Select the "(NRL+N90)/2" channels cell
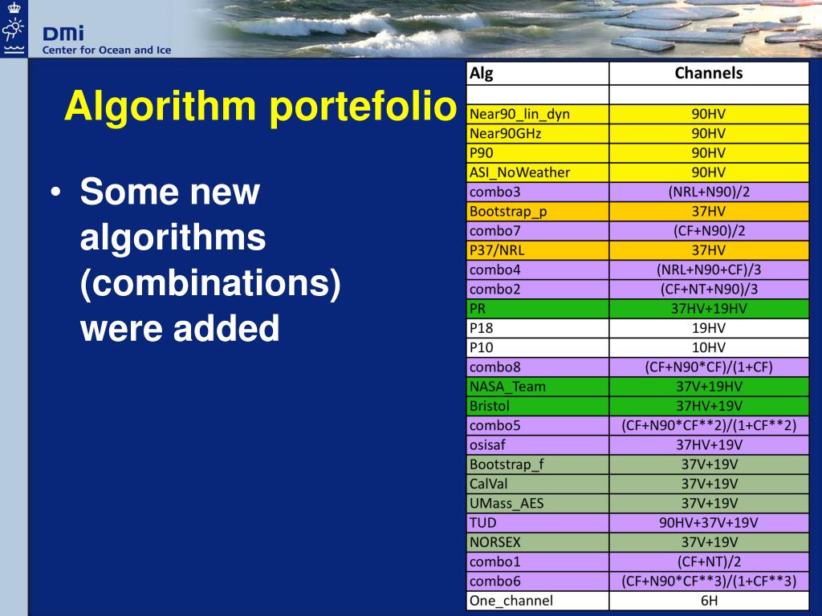 click(x=709, y=192)
